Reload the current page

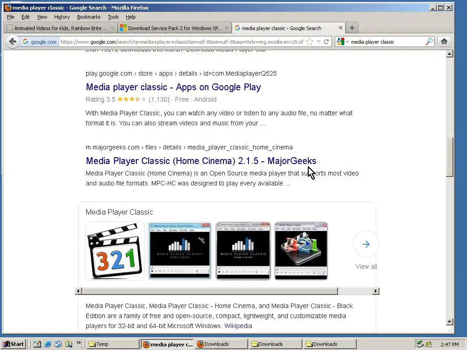327,41
